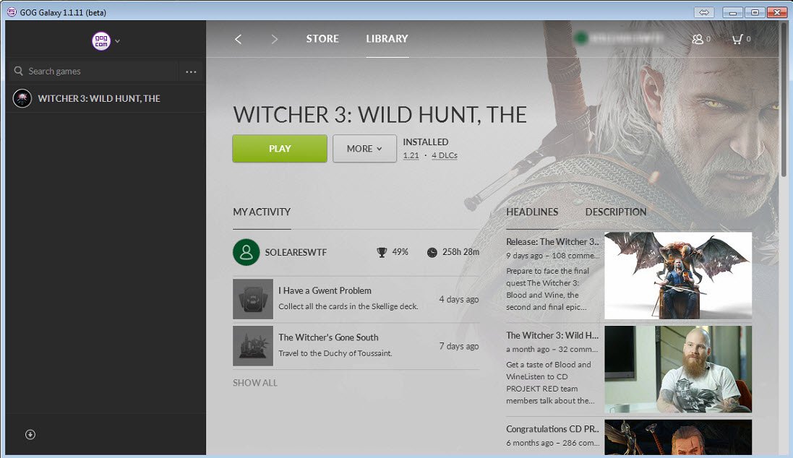This screenshot has width=793, height=458.
Task: Click SHOW ALL achievements link
Action: [255, 383]
